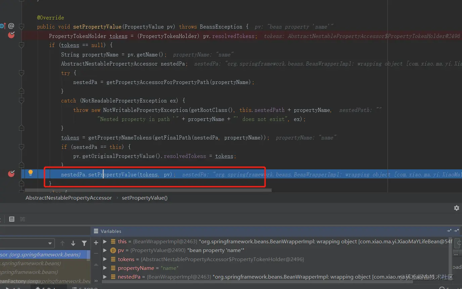Image resolution: width=462 pixels, height=289 pixels.
Task: Remove watch with the minus icon
Action: [96, 253]
